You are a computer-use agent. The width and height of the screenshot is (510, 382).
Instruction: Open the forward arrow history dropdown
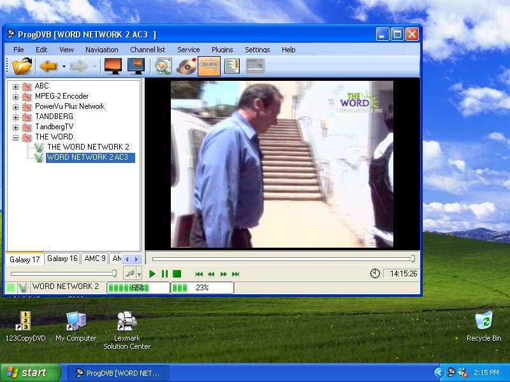tap(94, 66)
